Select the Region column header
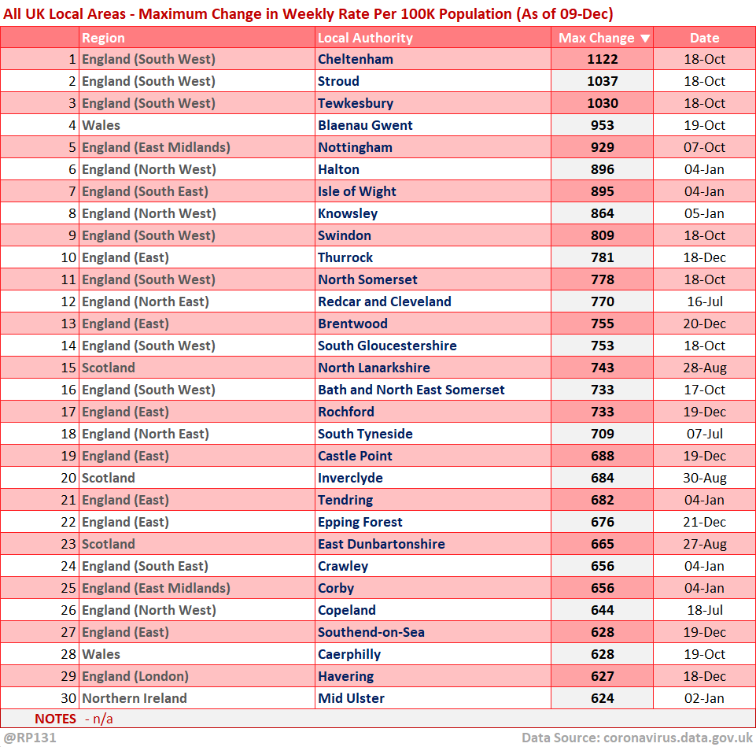756x747 pixels. (x=197, y=38)
